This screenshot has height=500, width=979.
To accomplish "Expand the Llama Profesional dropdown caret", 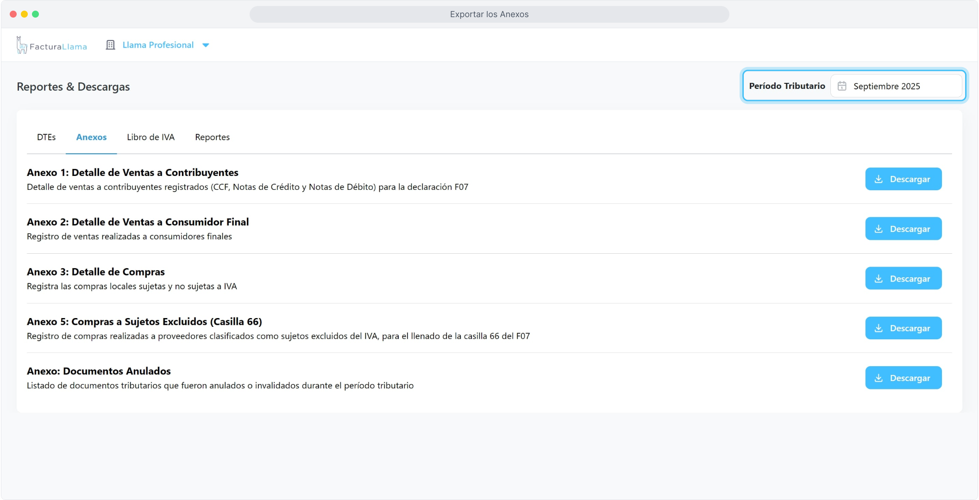I will coord(206,45).
